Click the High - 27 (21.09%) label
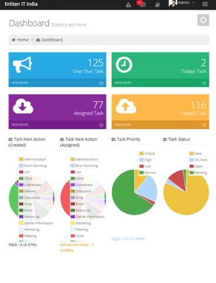The height and width of the screenshot is (283, 216). (128, 239)
